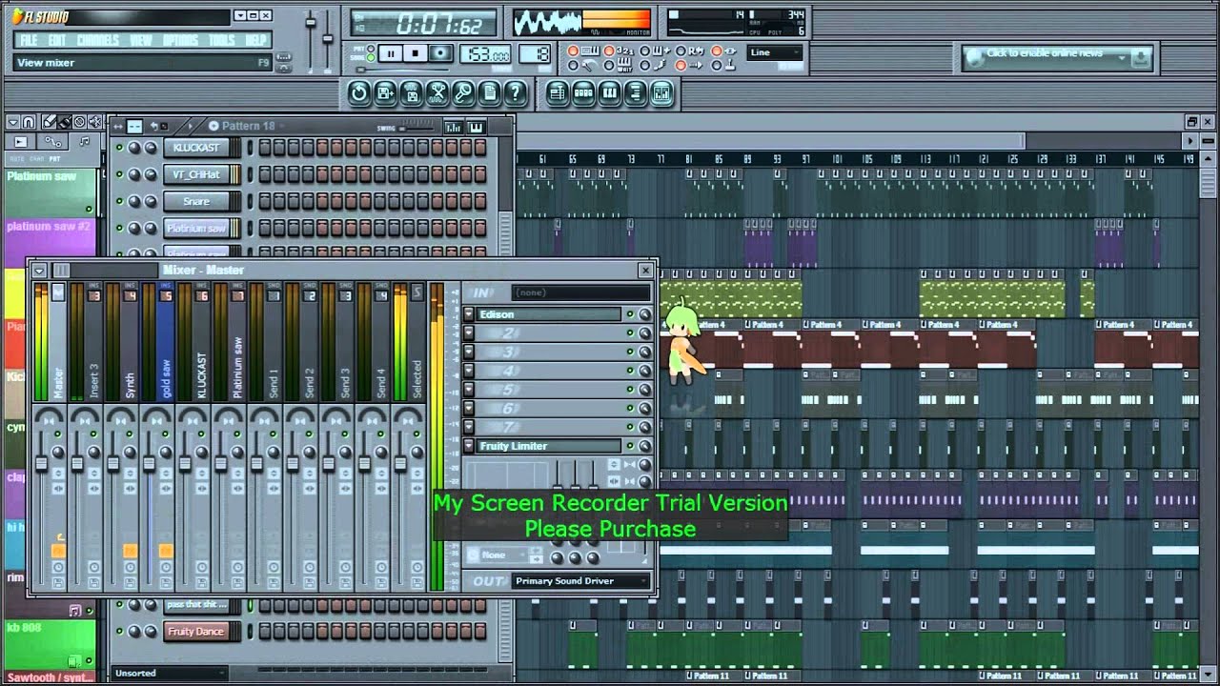The width and height of the screenshot is (1220, 686).
Task: Open graph editor icon in step sequencer
Action: [453, 127]
